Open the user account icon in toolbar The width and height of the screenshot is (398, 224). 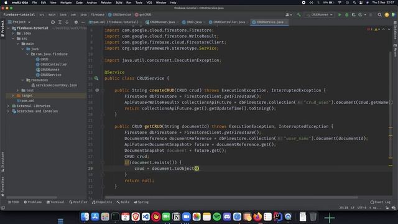[x=288, y=15]
